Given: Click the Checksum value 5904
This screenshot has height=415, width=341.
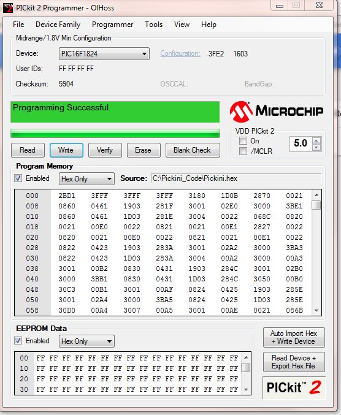Looking at the screenshot, I should [66, 84].
